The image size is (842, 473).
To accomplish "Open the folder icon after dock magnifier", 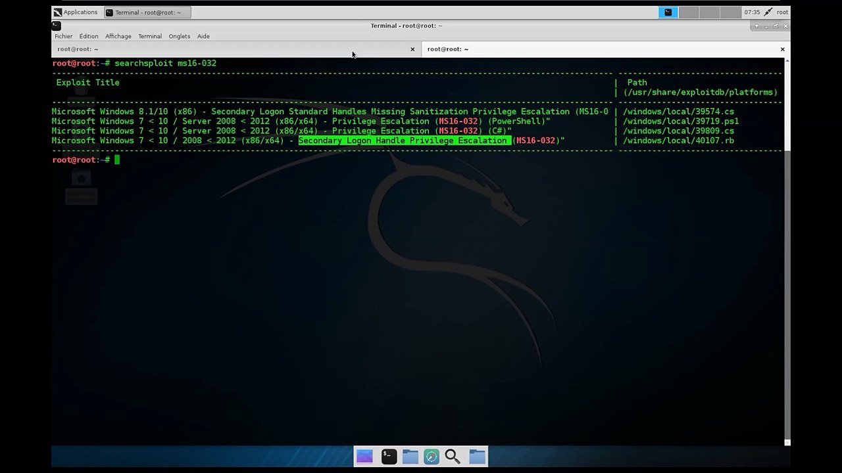I will pos(478,456).
